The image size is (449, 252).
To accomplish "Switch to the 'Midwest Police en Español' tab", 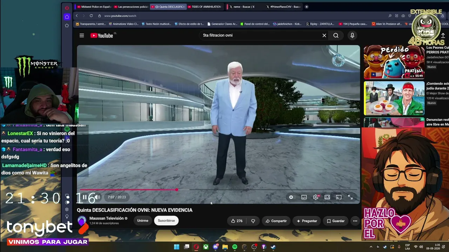I will pyautogui.click(x=94, y=7).
